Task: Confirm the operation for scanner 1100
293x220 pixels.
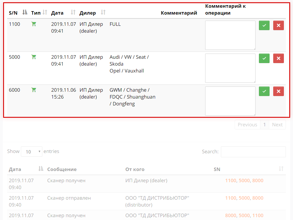Action: pyautogui.click(x=264, y=25)
